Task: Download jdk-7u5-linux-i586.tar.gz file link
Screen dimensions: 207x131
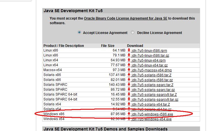Action: coord(150,55)
